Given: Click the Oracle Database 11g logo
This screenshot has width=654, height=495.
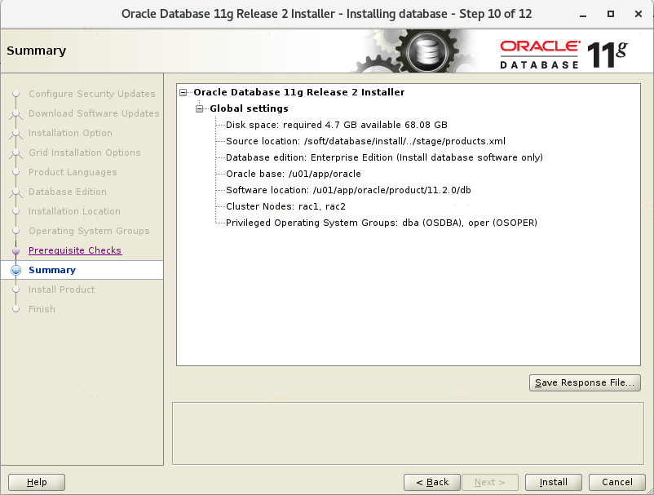Looking at the screenshot, I should 563,53.
